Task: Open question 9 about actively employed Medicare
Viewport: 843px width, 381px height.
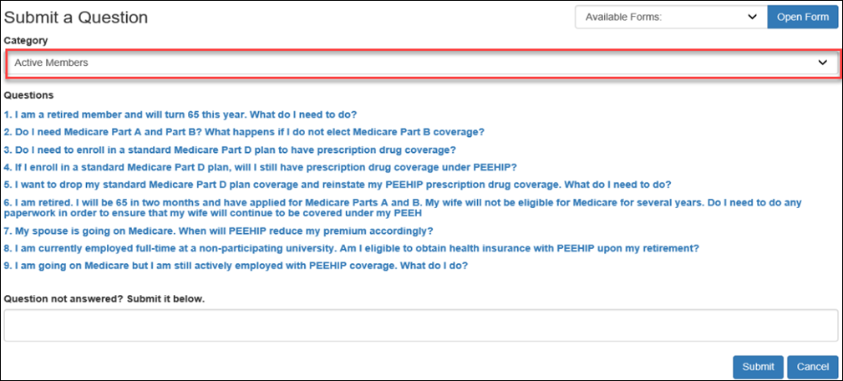Action: (236, 266)
